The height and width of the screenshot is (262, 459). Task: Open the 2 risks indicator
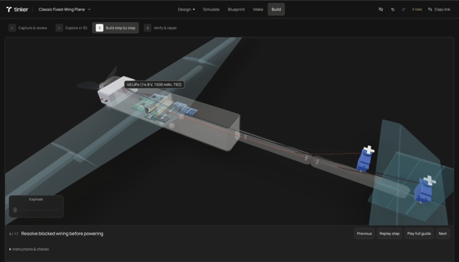point(417,9)
